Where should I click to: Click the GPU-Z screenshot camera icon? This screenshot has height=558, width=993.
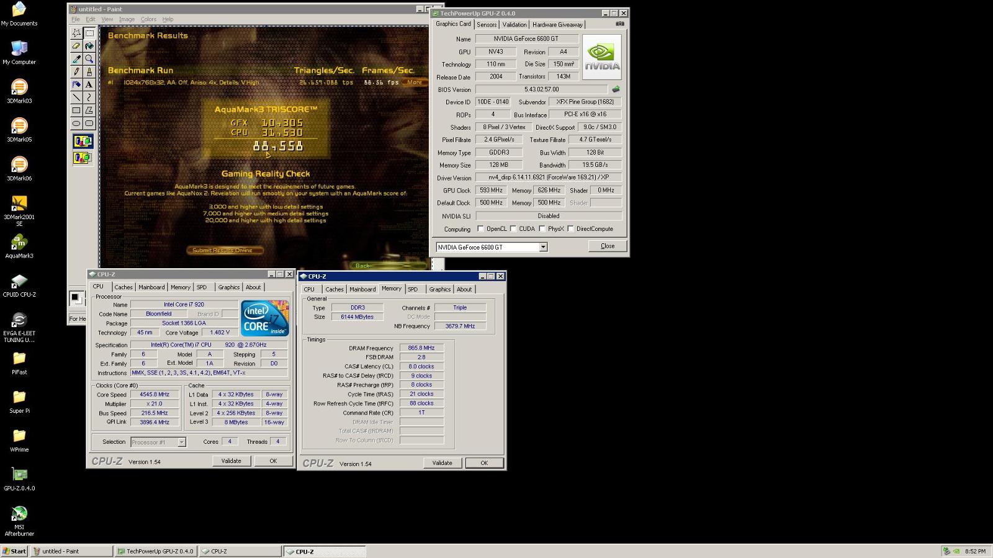click(619, 24)
